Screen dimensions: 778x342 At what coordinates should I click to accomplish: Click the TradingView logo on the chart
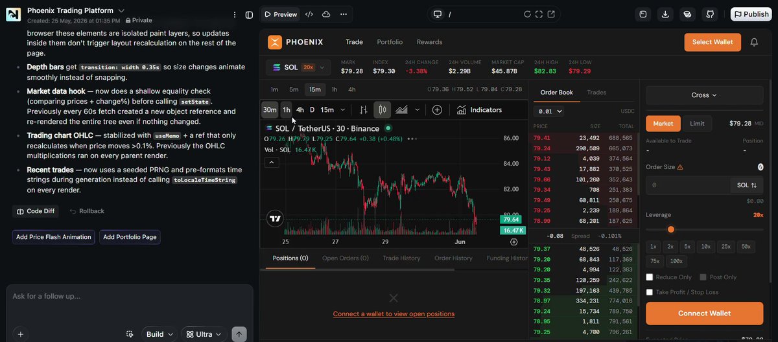tap(275, 218)
